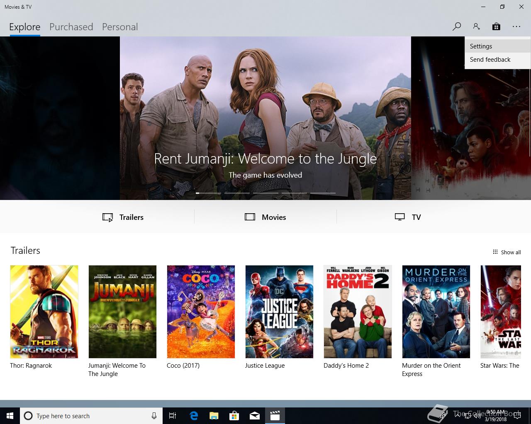Click the Cortana circle icon

[28, 416]
